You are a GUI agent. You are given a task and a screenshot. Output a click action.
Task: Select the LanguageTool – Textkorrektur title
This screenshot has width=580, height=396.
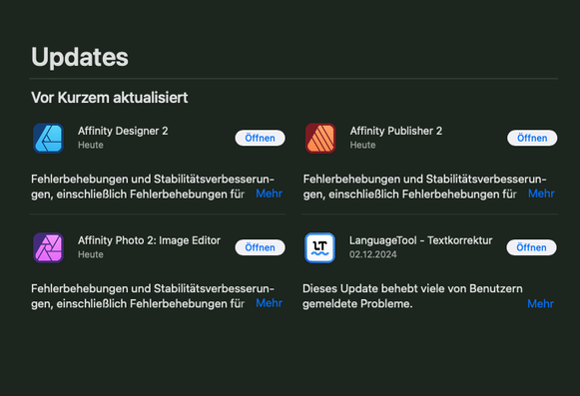tap(421, 240)
